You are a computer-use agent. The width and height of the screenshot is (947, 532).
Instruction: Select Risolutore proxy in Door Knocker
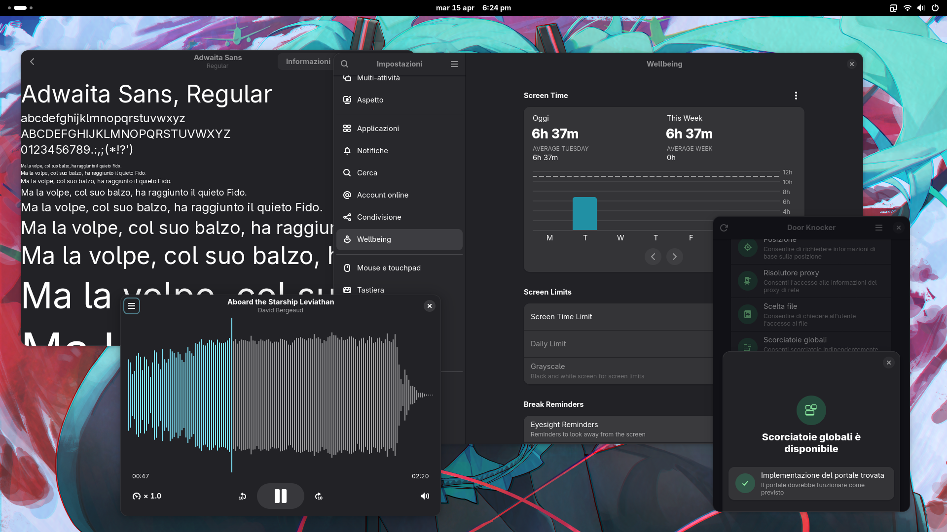(x=811, y=281)
